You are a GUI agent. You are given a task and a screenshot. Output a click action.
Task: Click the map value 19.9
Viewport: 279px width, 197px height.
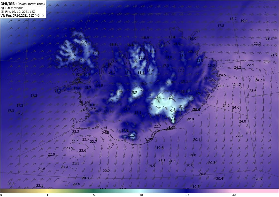coord(151,166)
